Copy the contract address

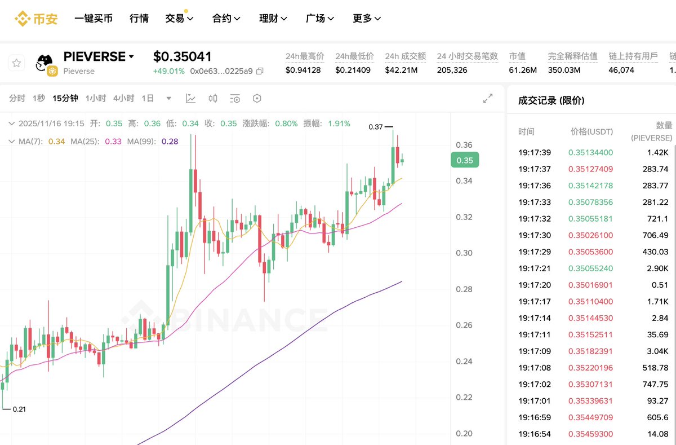point(260,71)
